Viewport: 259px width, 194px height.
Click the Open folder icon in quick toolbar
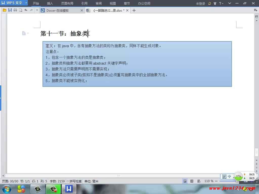[x=4, y=10]
